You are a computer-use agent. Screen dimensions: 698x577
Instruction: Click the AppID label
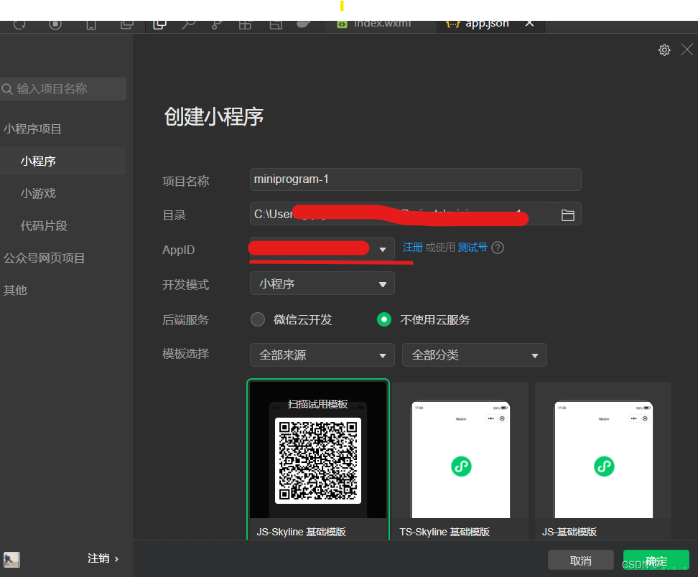point(179,250)
